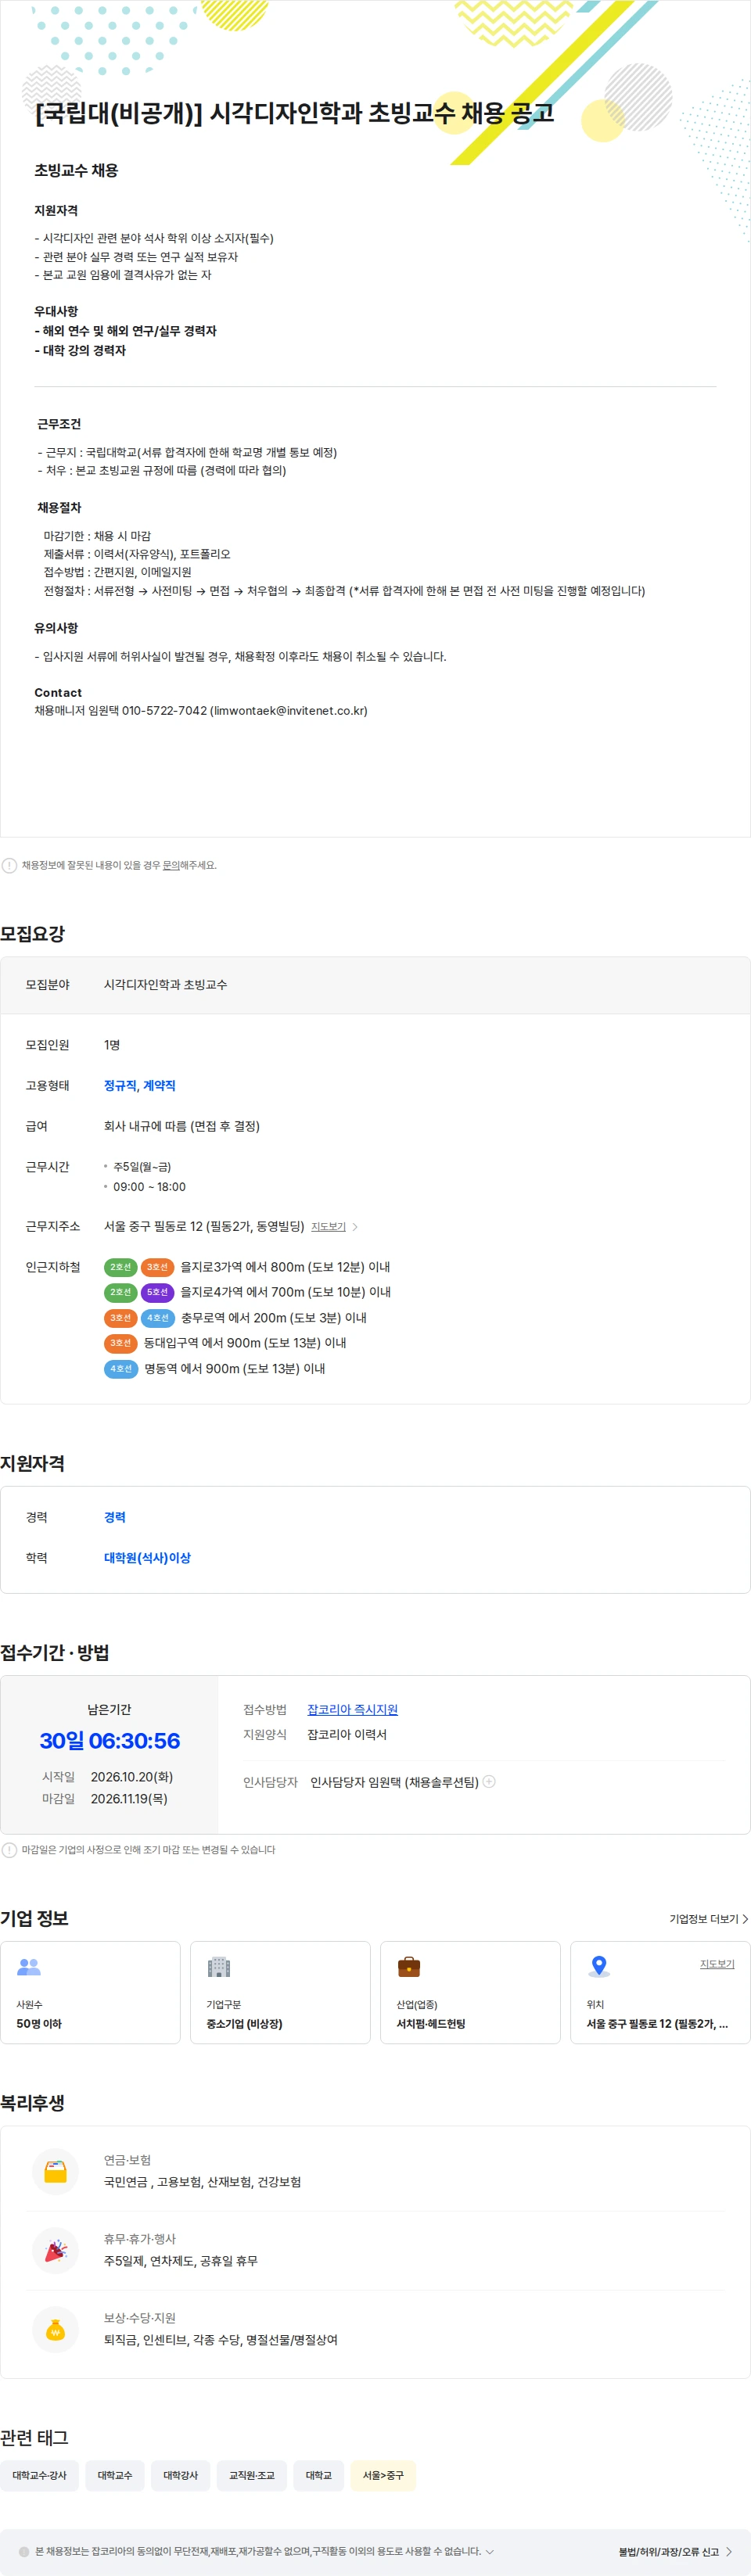Viewport: 751px width, 2576px height.
Task: Click the 4호선 badge beside 충무로역
Action: (x=158, y=1318)
